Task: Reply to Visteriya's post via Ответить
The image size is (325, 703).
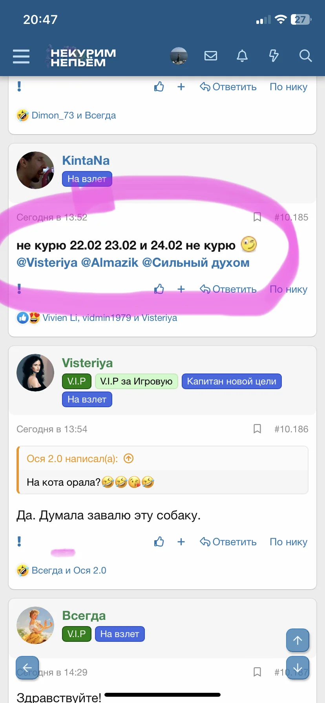Action: pyautogui.click(x=228, y=542)
